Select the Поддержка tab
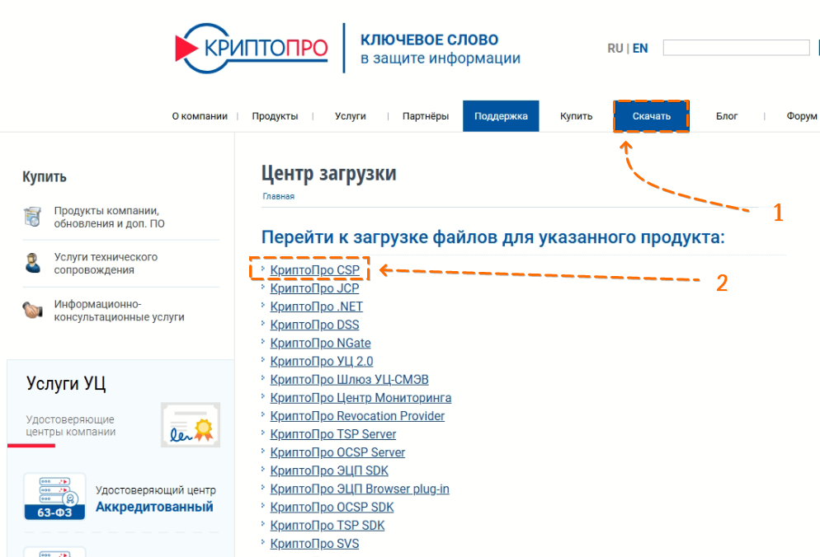The image size is (820, 557). pos(501,116)
